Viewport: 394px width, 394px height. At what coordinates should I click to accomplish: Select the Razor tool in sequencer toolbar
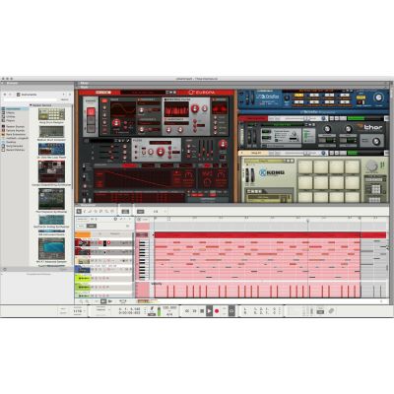[x=96, y=211]
